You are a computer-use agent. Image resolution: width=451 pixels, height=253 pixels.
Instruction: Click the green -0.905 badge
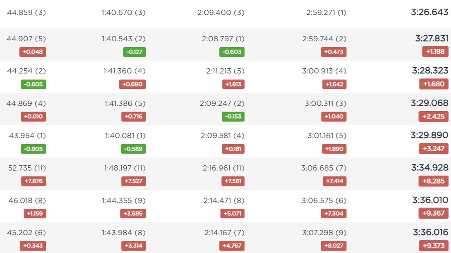(x=34, y=149)
